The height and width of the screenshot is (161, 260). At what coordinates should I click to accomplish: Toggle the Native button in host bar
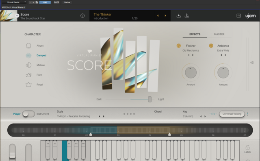tap(67, 2)
